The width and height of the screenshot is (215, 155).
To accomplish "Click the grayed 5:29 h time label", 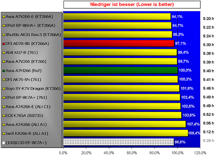I will [x=208, y=141].
